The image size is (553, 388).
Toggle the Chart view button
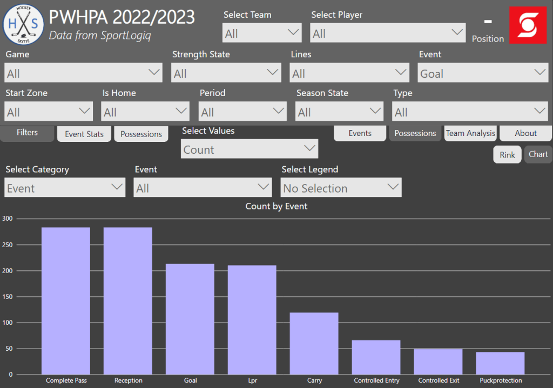[x=538, y=154]
